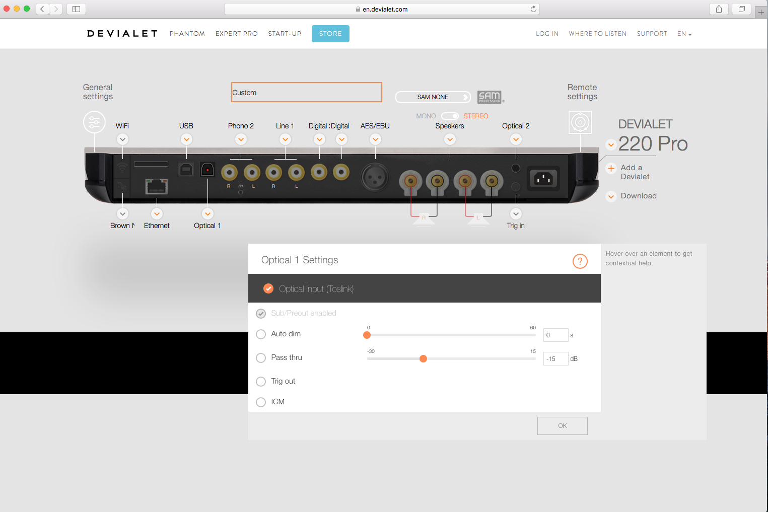
Task: Open the 220 Pro model dropdown chevron
Action: point(611,145)
